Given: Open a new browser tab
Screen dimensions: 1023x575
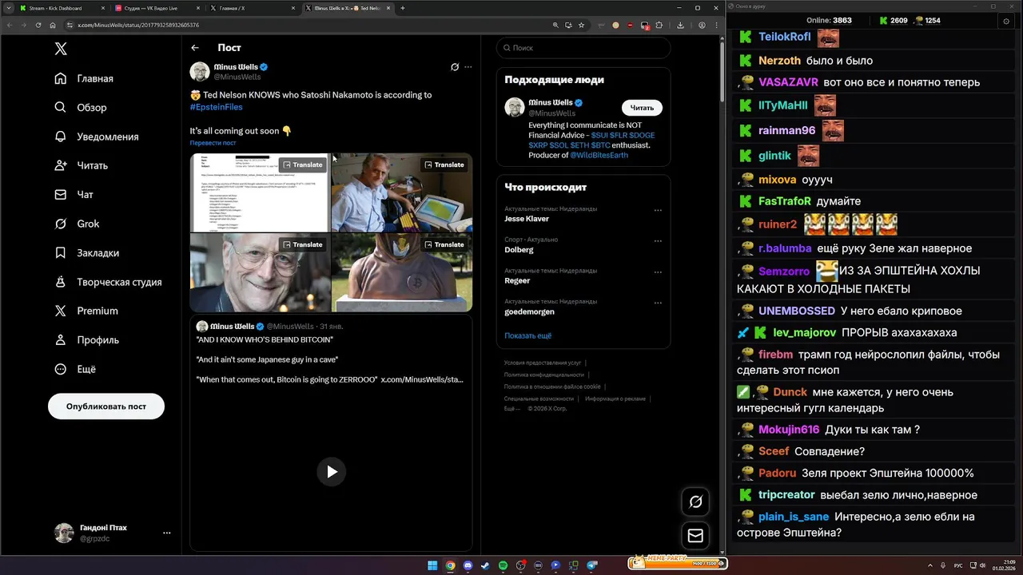Looking at the screenshot, I should (x=402, y=8).
